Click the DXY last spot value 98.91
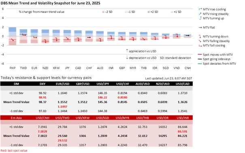Screen dimensions: 245x153 43,98
